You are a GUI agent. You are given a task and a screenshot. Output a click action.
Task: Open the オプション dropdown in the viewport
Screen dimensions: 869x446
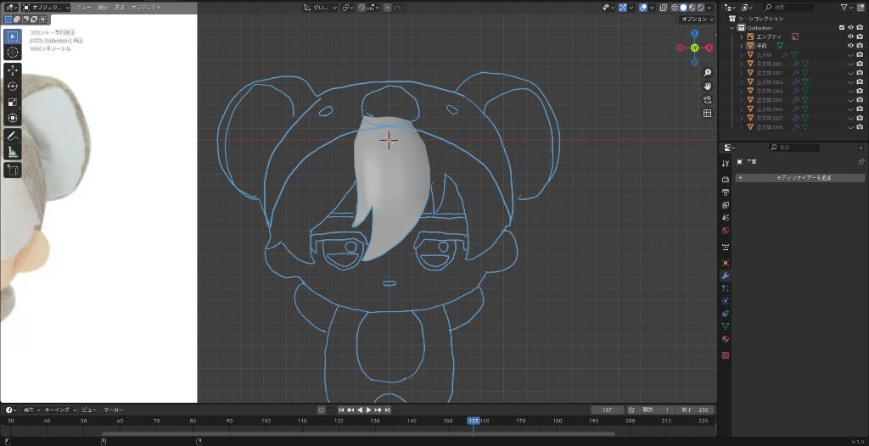click(x=695, y=19)
